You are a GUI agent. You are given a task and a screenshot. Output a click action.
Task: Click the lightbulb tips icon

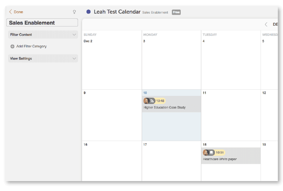(x=74, y=12)
